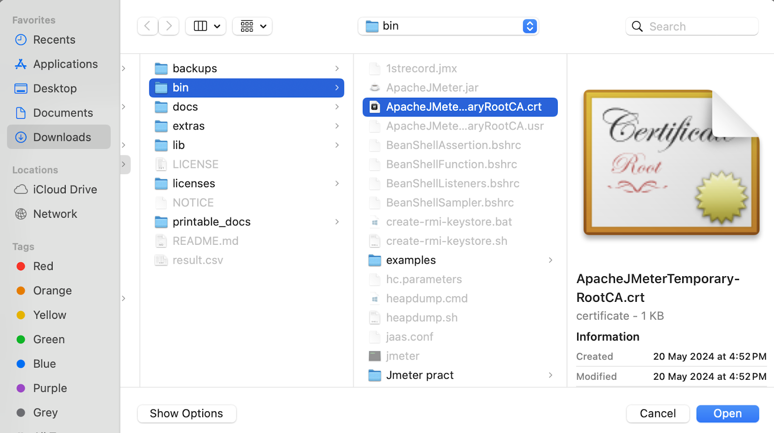Expand licenses folder chevron
Viewport: 774px width, 433px height.
pyautogui.click(x=337, y=183)
